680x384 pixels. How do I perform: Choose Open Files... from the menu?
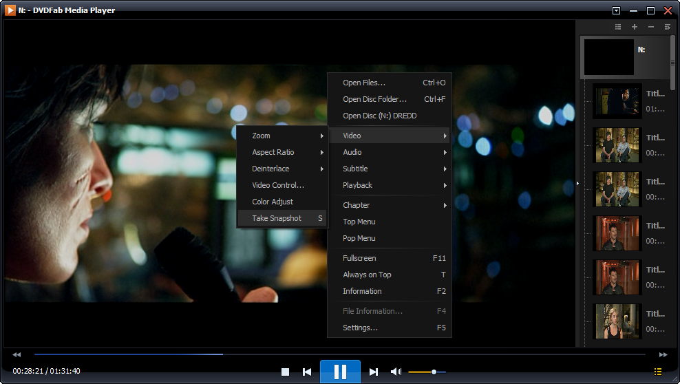390,83
